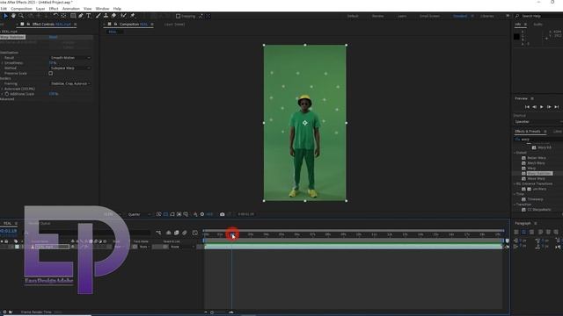The height and width of the screenshot is (316, 563).
Task: Open the Quarter resolution dropdown
Action: 139,214
